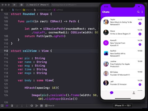
Task: Open the ContentView.swift breadcrumb
Action: point(43,10)
